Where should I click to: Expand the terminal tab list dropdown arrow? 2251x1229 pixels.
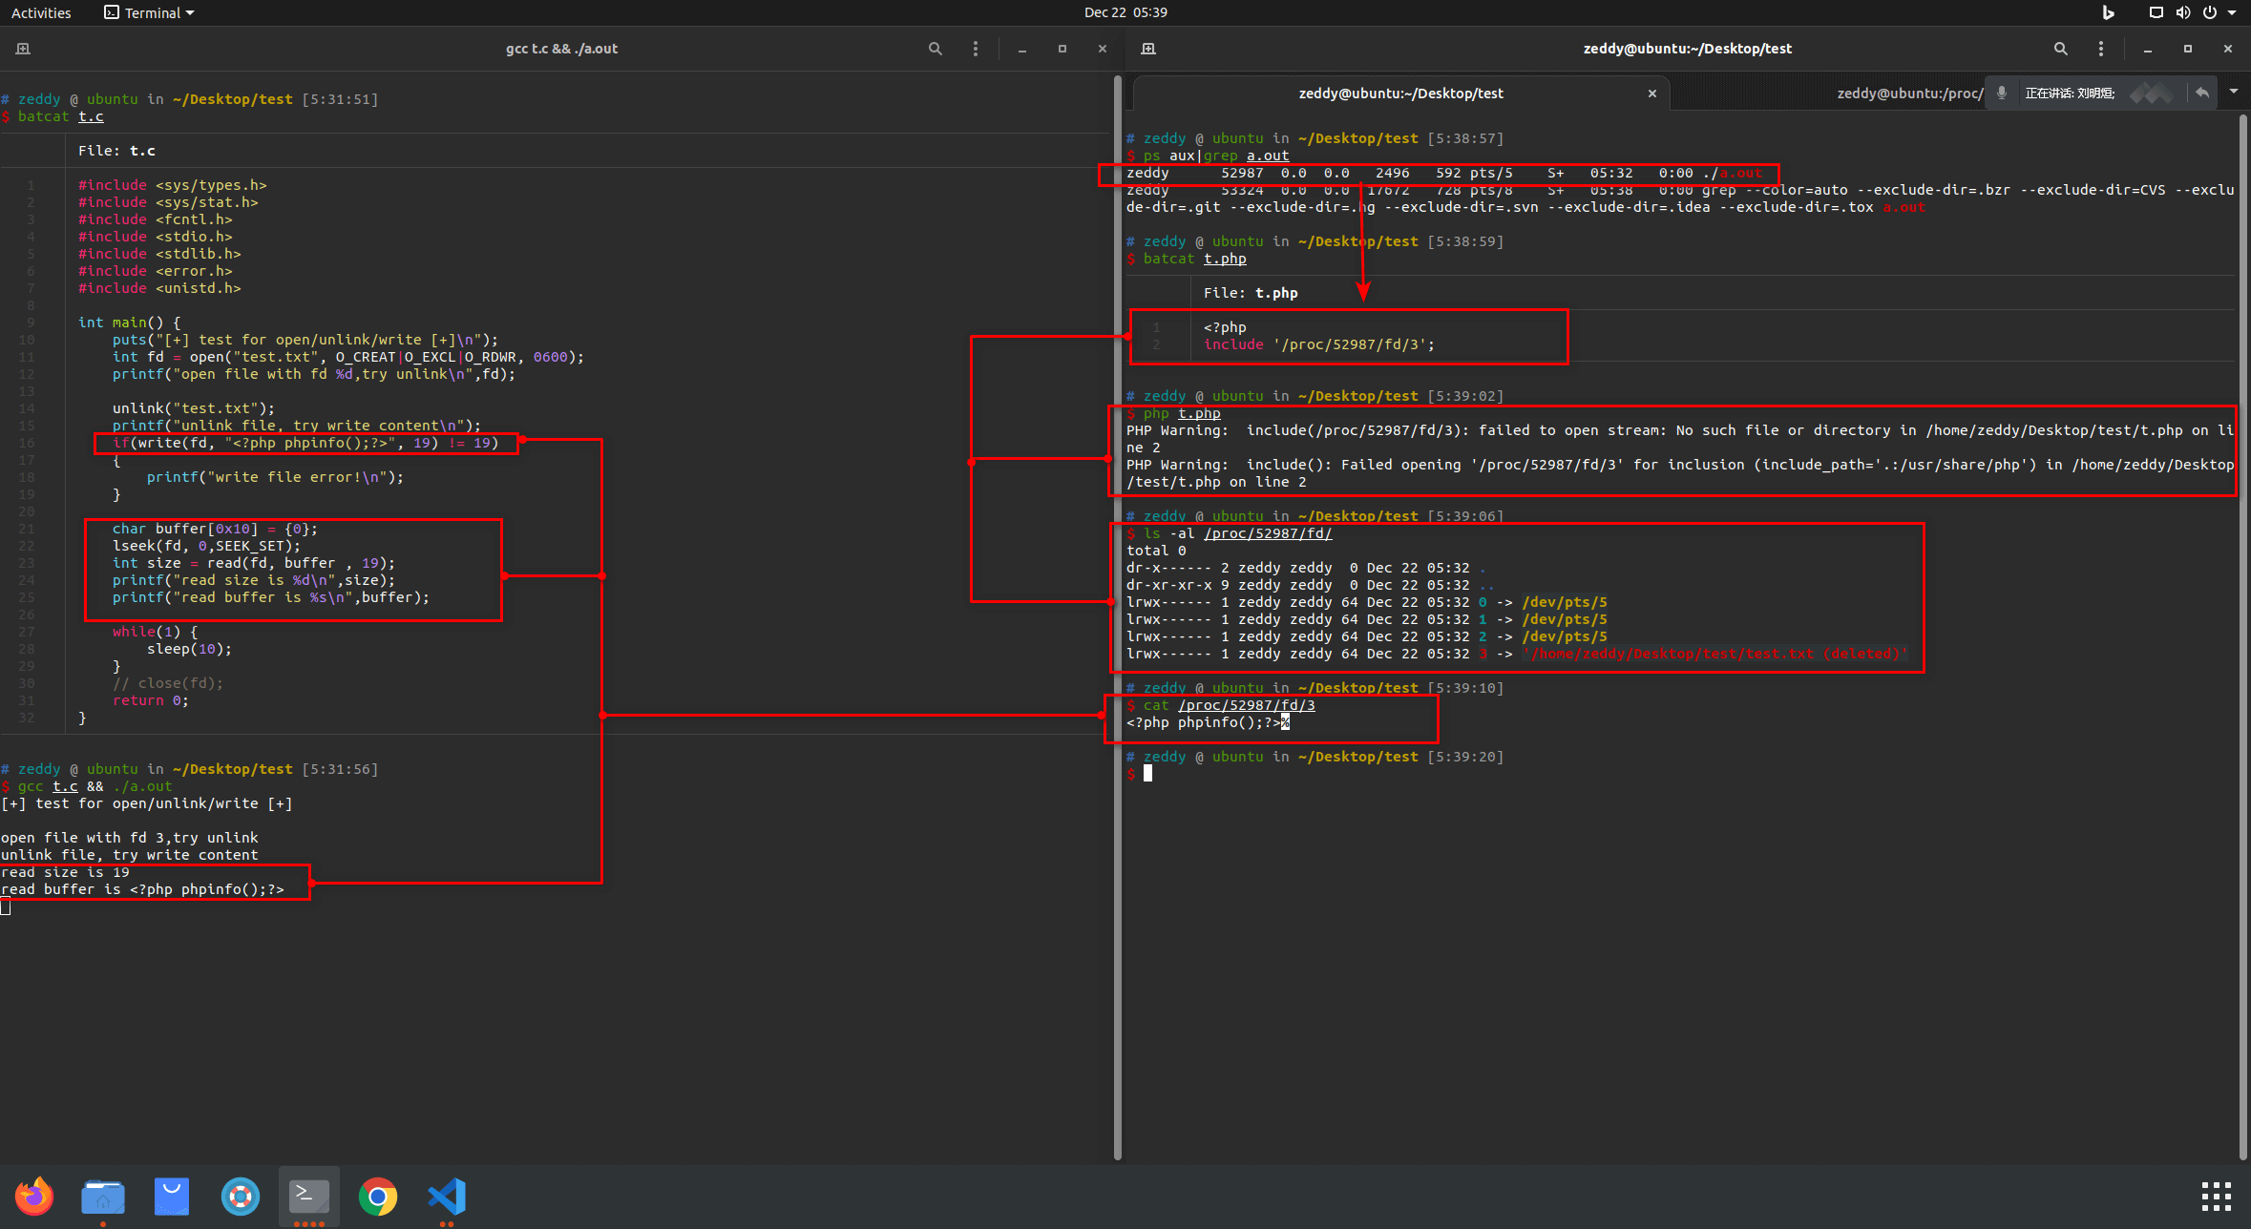coord(2233,92)
